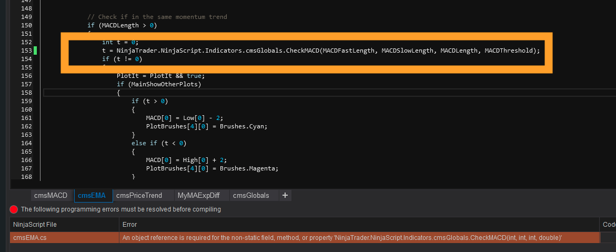616x252 pixels.
Task: Click the Code column header
Action: coord(609,225)
